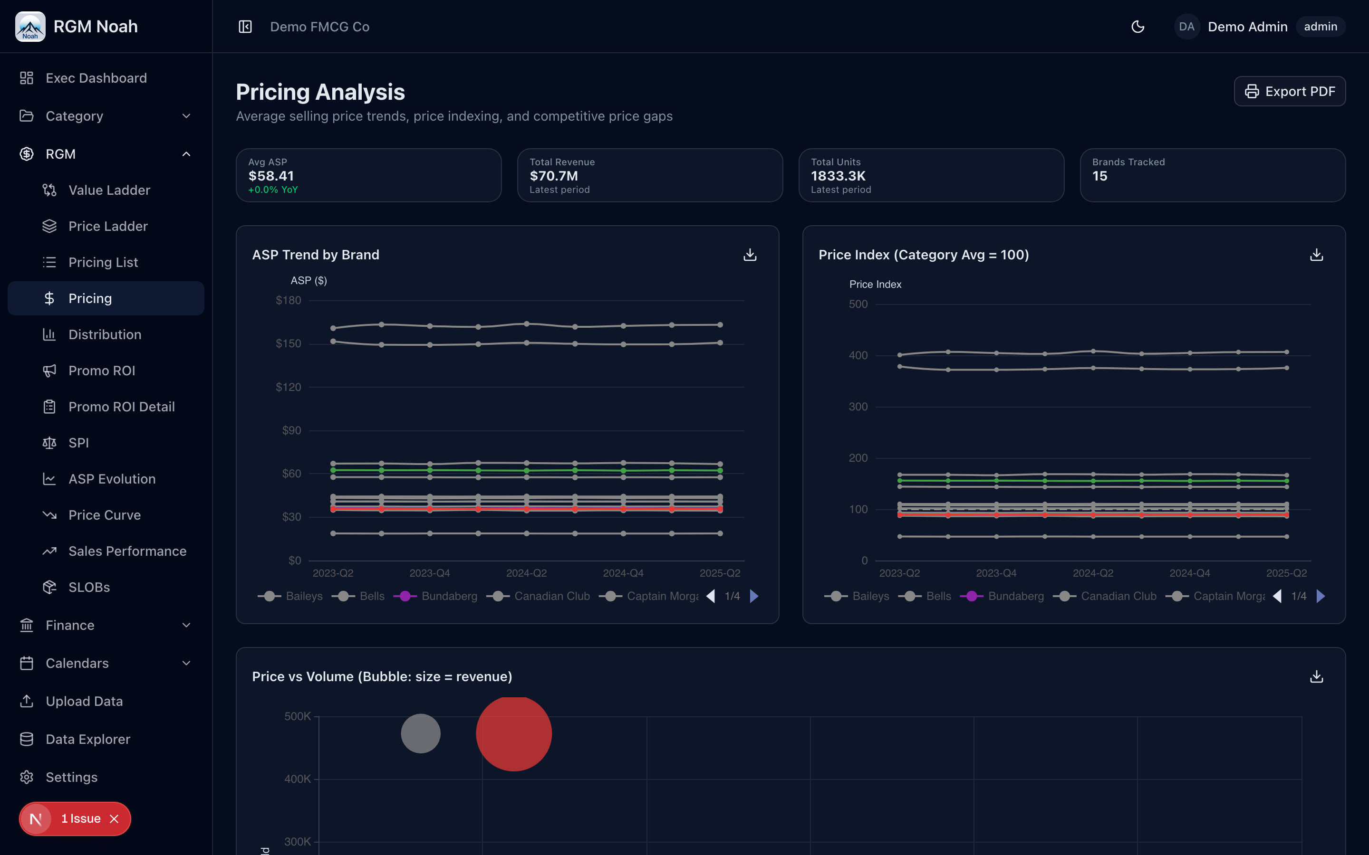Toggle dark mode moon icon

click(1138, 27)
